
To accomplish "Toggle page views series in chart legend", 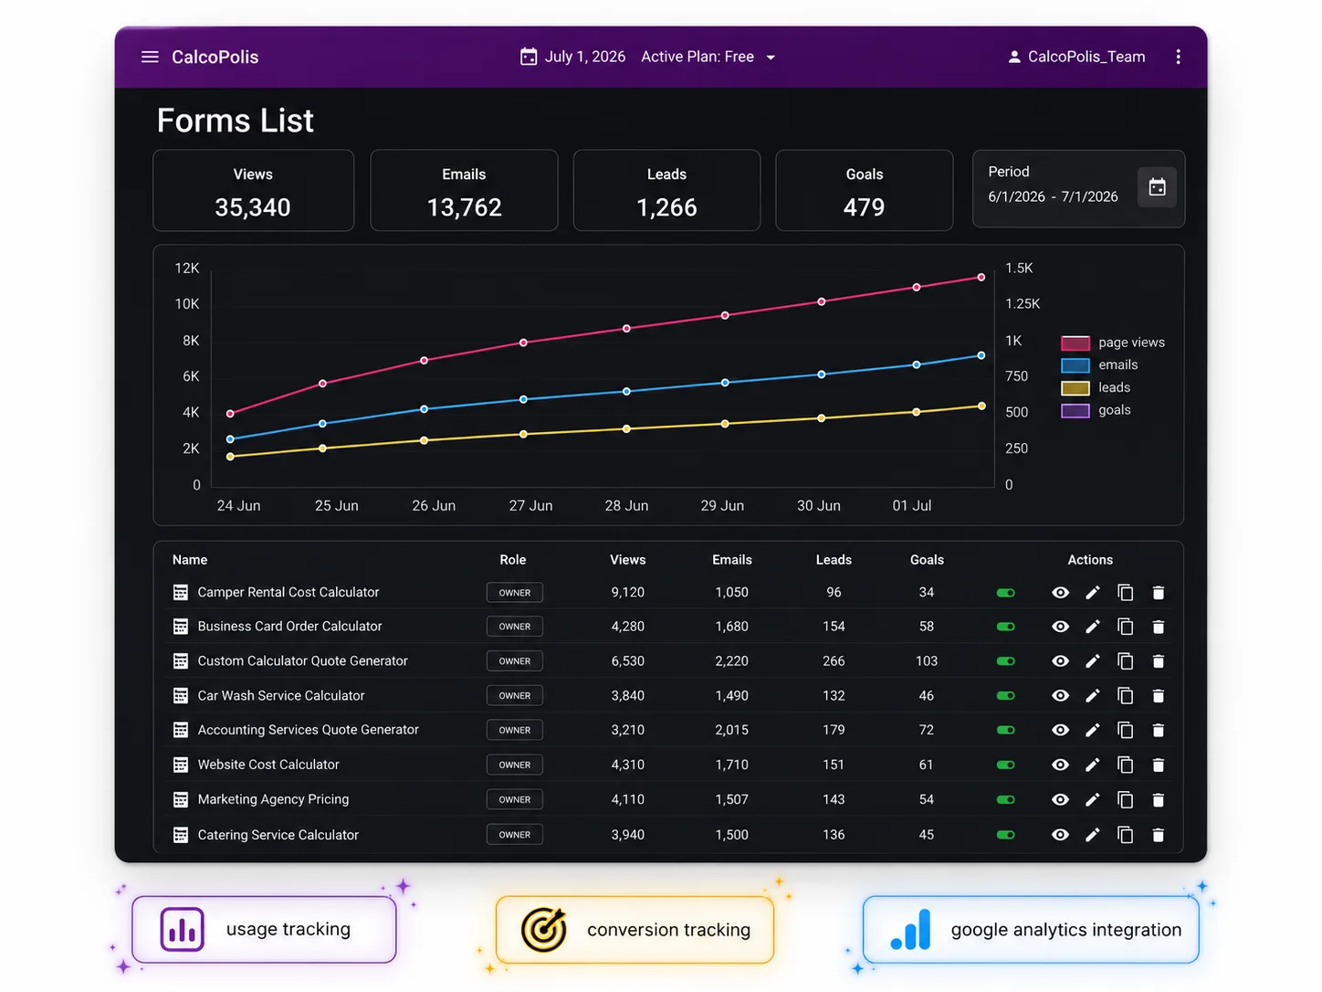I will click(1113, 343).
